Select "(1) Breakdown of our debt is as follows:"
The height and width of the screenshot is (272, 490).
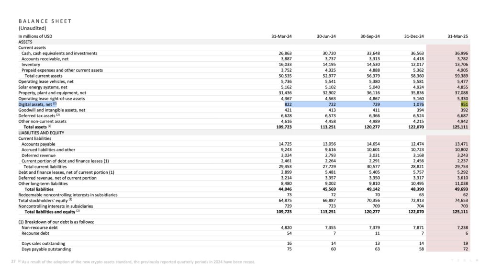(56, 222)
